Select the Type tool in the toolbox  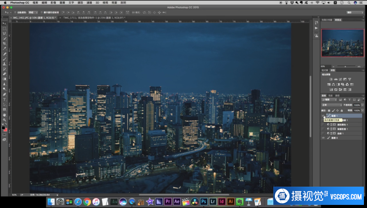click(x=4, y=99)
